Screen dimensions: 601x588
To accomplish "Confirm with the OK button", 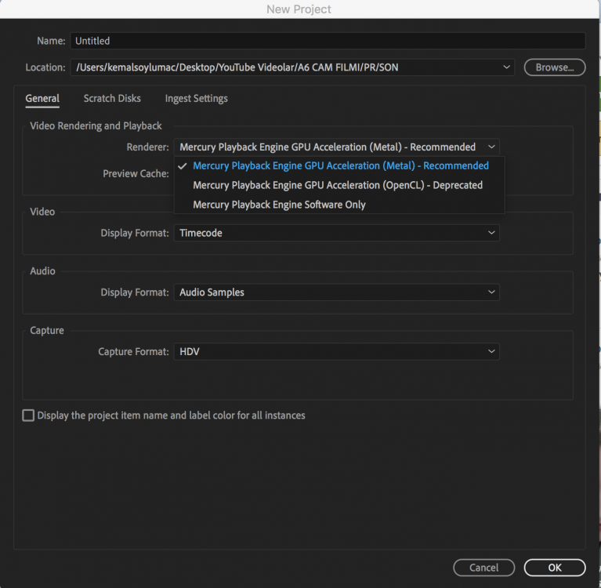I will coord(554,568).
